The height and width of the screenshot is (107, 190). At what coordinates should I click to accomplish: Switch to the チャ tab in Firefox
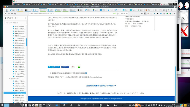coord(28,10)
